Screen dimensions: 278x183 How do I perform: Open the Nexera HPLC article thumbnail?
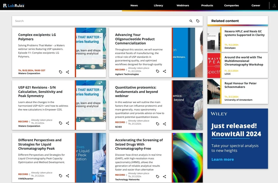point(214,40)
